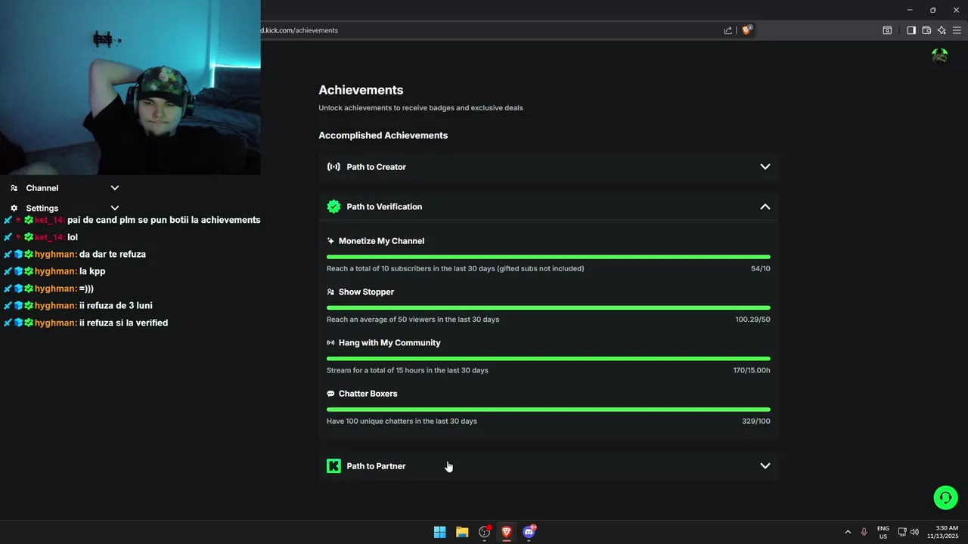Image resolution: width=968 pixels, height=544 pixels.
Task: Open the tab search icon
Action: pyautogui.click(x=887, y=30)
